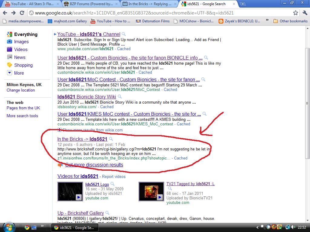Image resolution: width=310 pixels, height=232 pixels.
Task: Open the media.steampowere... bookmark
Action: click(23, 21)
